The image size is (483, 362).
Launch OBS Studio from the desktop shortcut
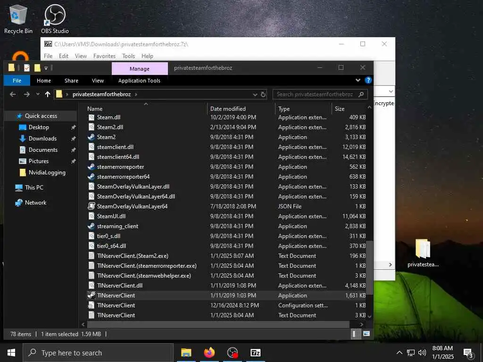pos(55,19)
